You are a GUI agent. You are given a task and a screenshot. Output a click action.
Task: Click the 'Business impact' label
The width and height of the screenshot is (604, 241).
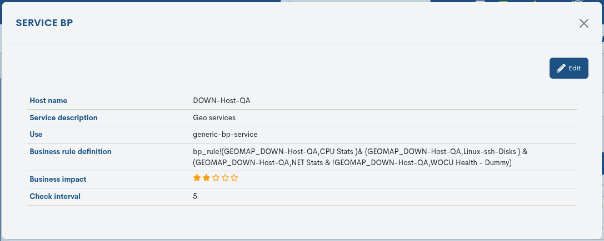coord(58,179)
